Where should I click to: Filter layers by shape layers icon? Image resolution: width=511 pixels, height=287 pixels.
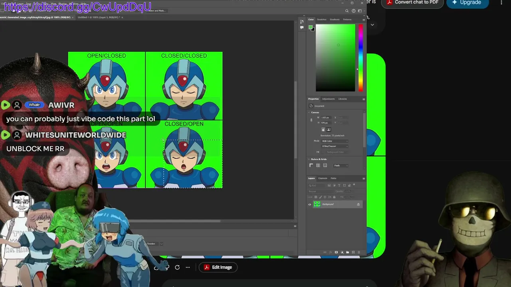pyautogui.click(x=344, y=185)
